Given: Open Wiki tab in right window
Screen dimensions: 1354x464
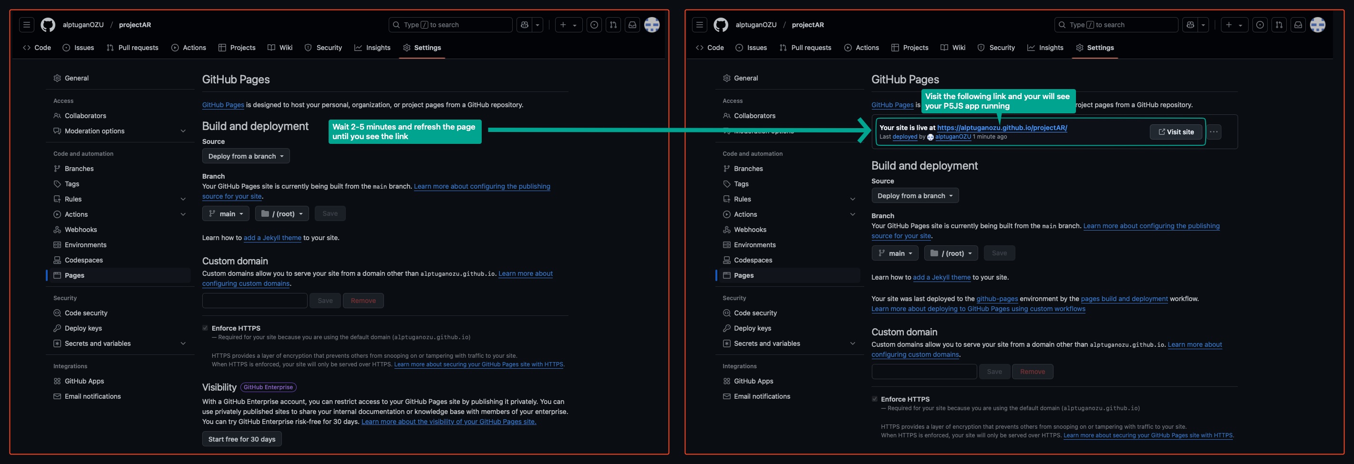Looking at the screenshot, I should [953, 47].
